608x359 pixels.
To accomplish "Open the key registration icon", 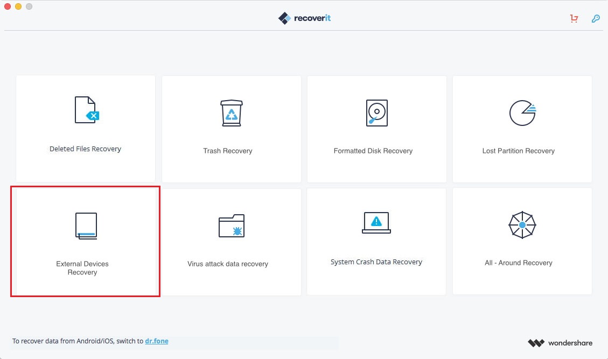I will pyautogui.click(x=596, y=18).
